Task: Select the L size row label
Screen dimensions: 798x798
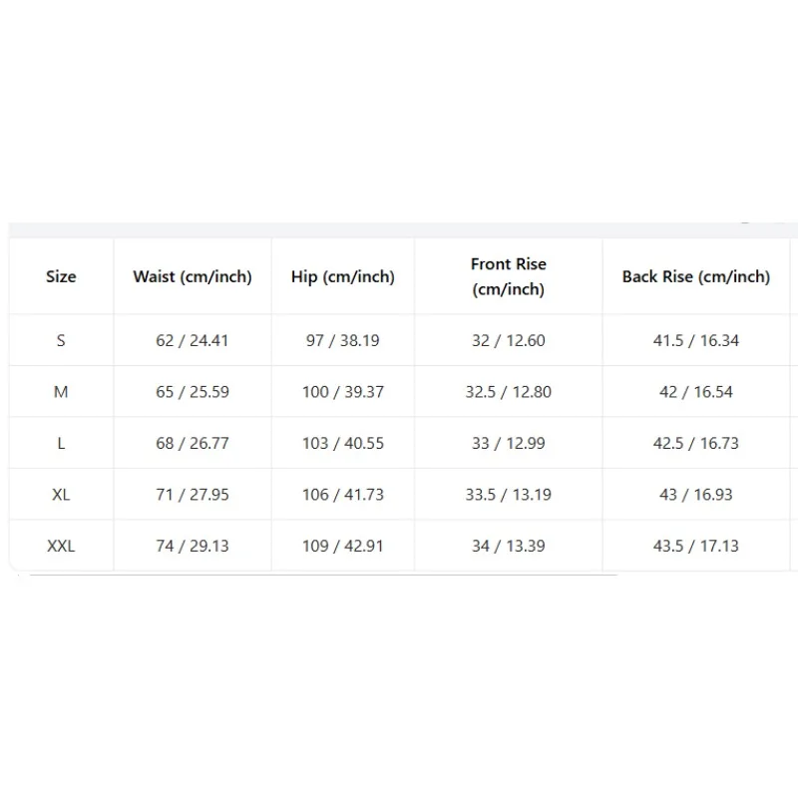Action: tap(61, 443)
